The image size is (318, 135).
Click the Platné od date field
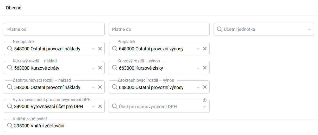[x=54, y=29]
